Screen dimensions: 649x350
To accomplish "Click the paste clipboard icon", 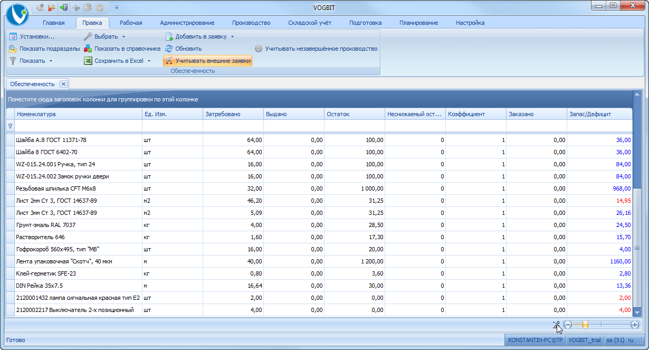I will [99, 7].
